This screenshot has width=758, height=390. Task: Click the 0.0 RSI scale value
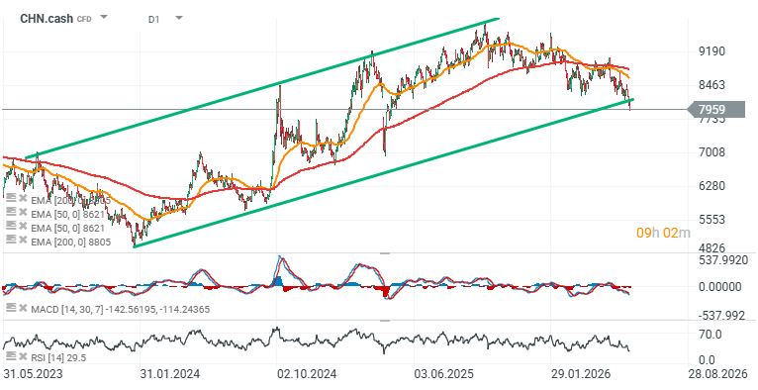point(708,360)
